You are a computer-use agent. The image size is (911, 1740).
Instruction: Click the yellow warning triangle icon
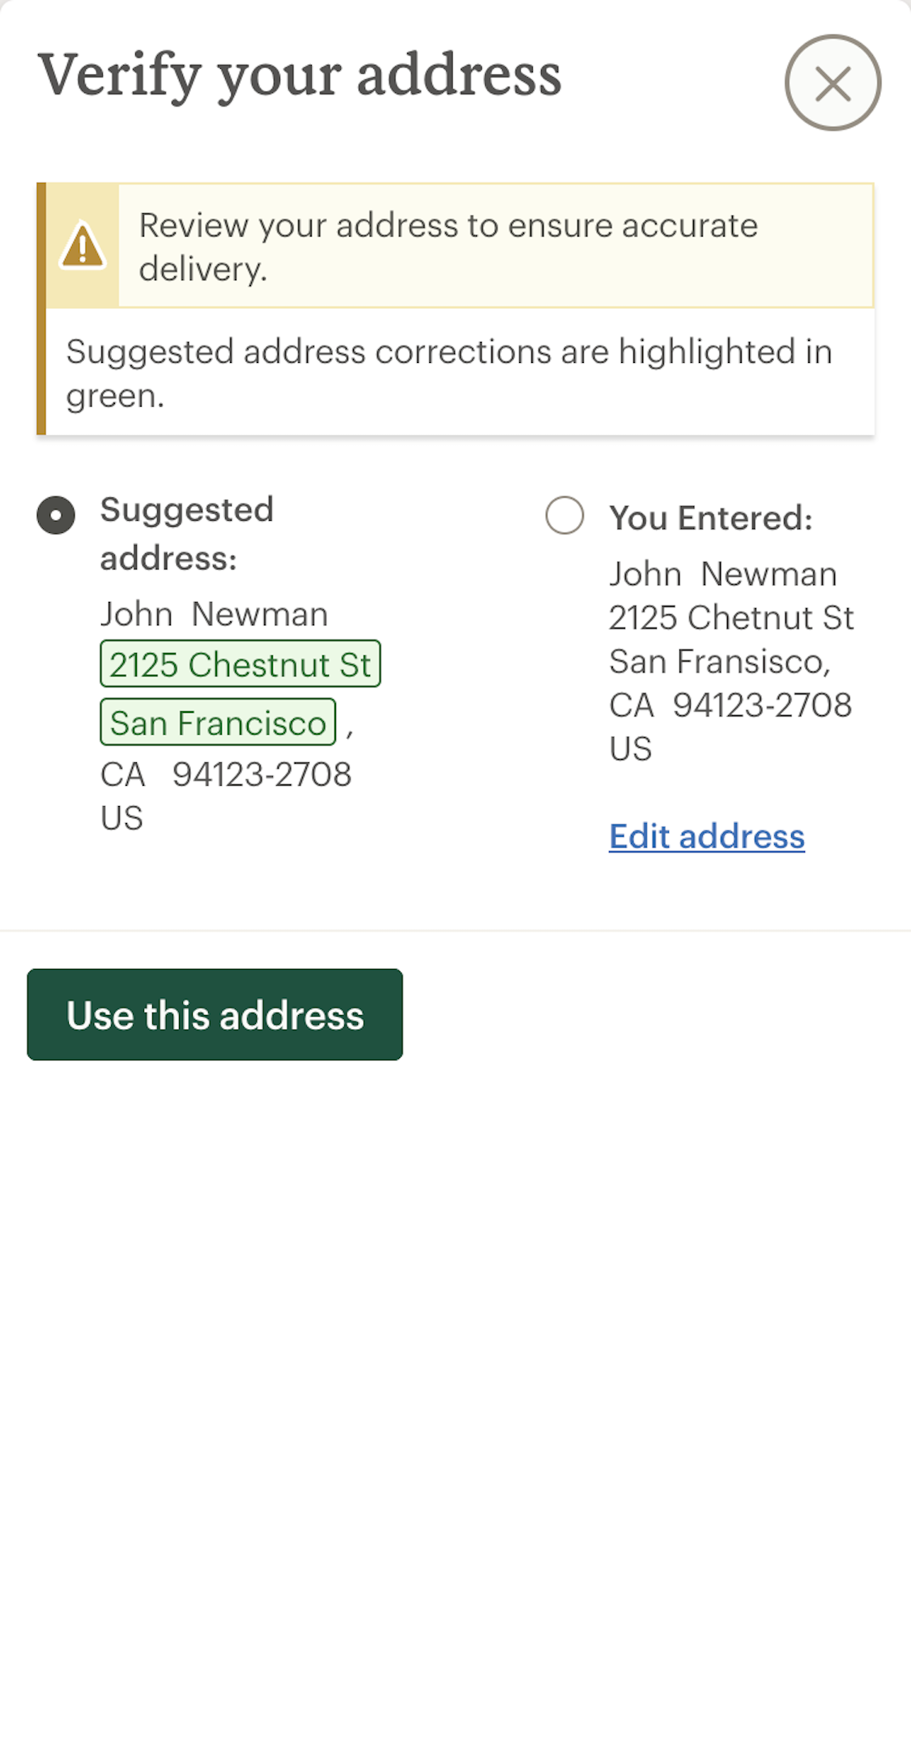coord(83,245)
